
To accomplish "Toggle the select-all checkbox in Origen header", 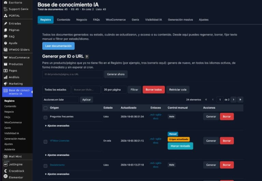I will point(45,108).
